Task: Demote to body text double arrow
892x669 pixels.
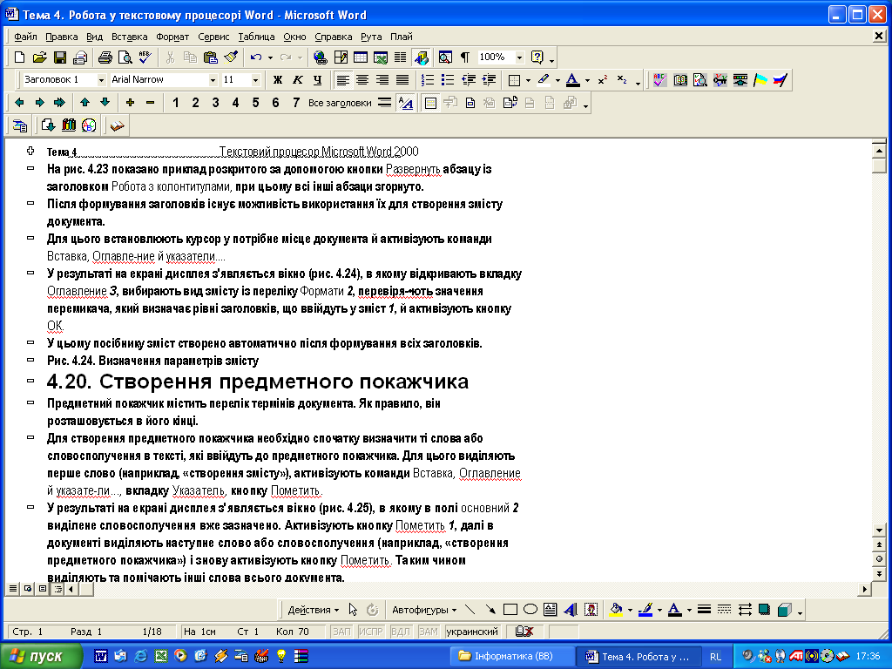Action: pyautogui.click(x=59, y=103)
